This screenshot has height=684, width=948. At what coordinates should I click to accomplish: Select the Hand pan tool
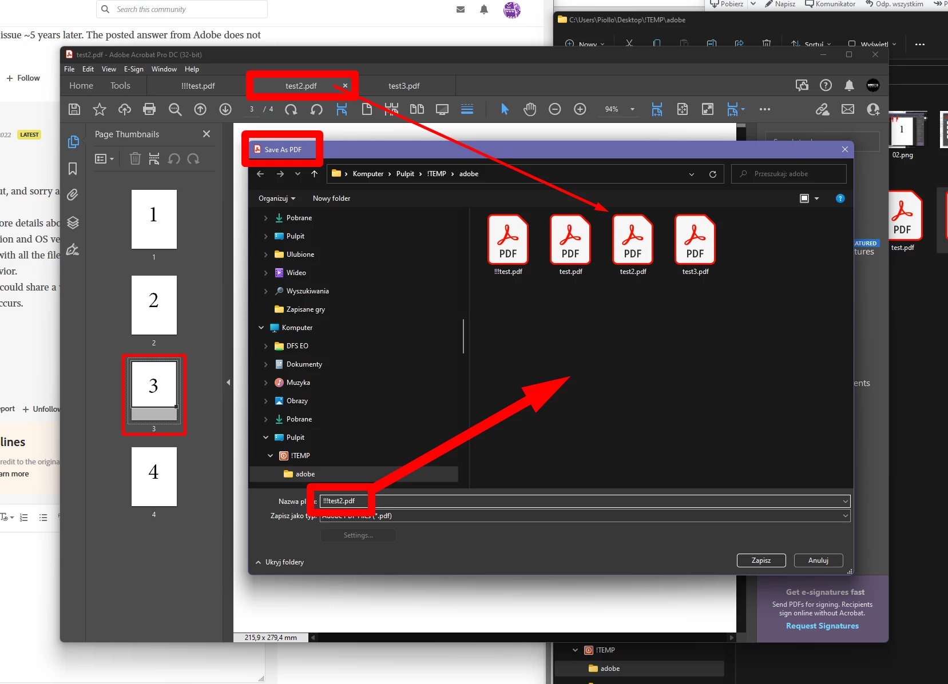pyautogui.click(x=530, y=109)
